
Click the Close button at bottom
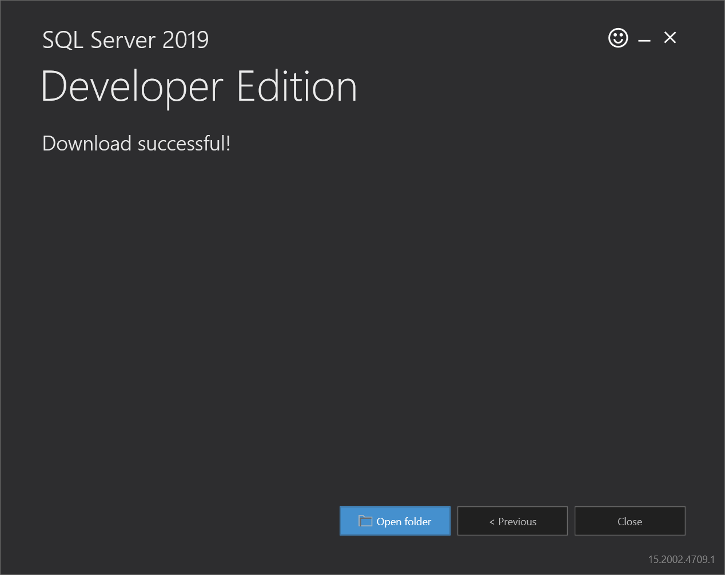click(630, 521)
